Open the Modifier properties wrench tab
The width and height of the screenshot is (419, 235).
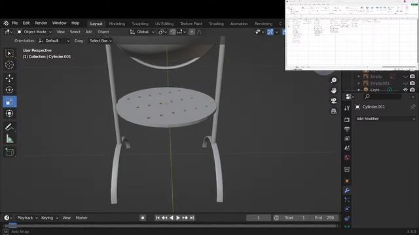click(x=347, y=191)
